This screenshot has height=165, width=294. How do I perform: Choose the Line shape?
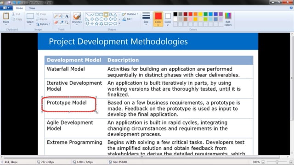(87, 14)
